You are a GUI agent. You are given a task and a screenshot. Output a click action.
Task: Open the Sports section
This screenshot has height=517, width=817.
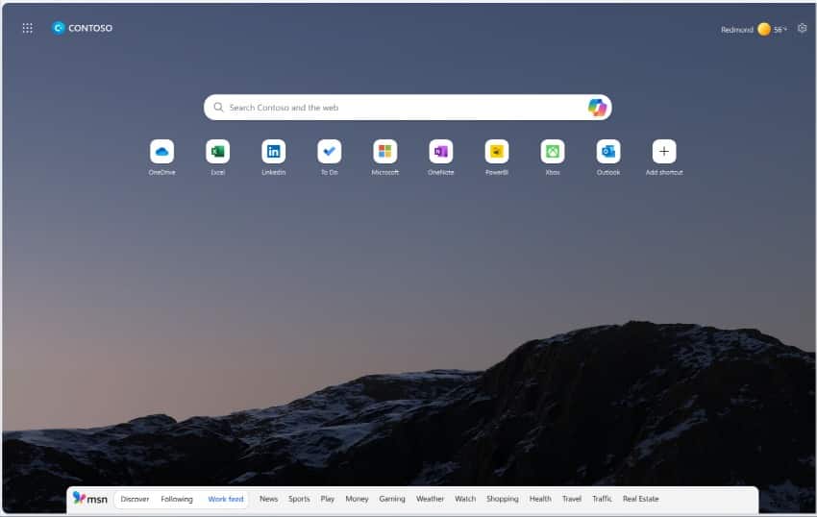(299, 500)
